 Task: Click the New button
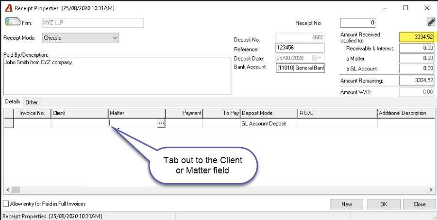point(347,204)
